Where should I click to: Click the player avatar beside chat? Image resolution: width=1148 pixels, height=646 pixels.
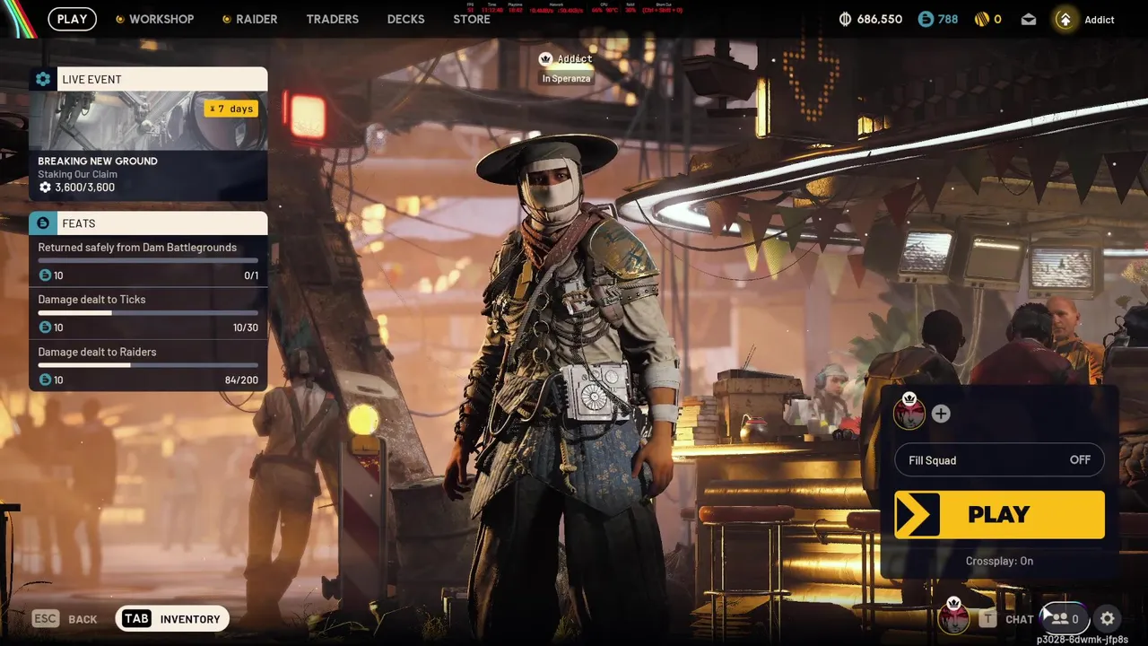pos(953,617)
